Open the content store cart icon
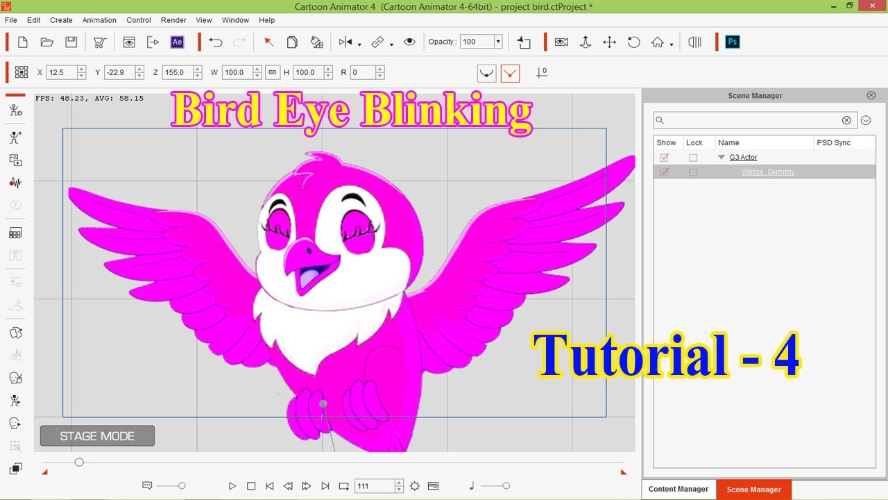 click(x=99, y=42)
